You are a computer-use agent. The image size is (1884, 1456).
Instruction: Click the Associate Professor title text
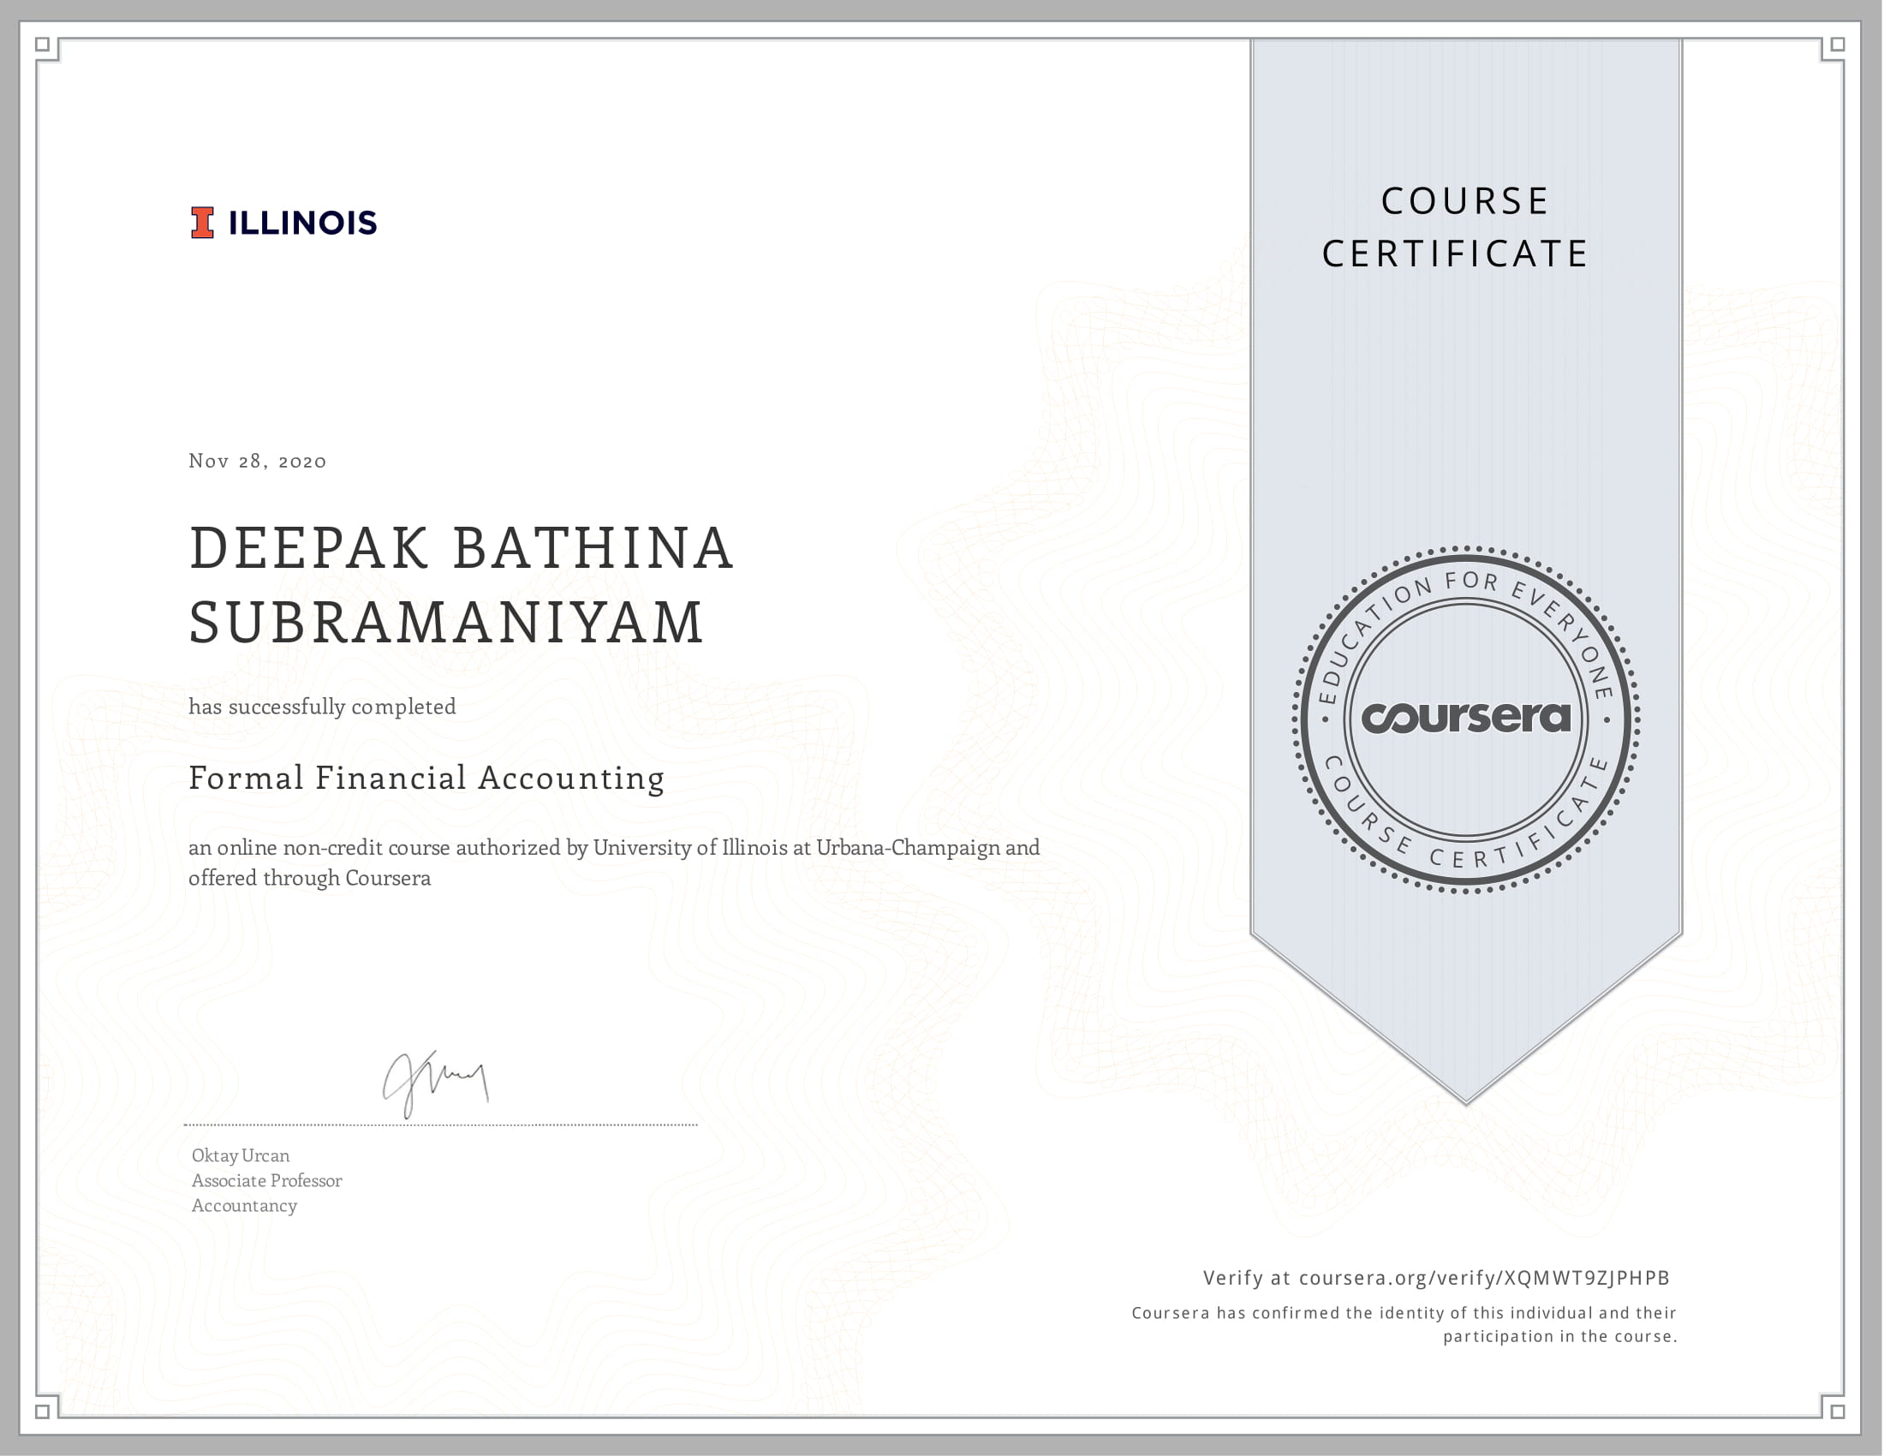(x=266, y=1181)
